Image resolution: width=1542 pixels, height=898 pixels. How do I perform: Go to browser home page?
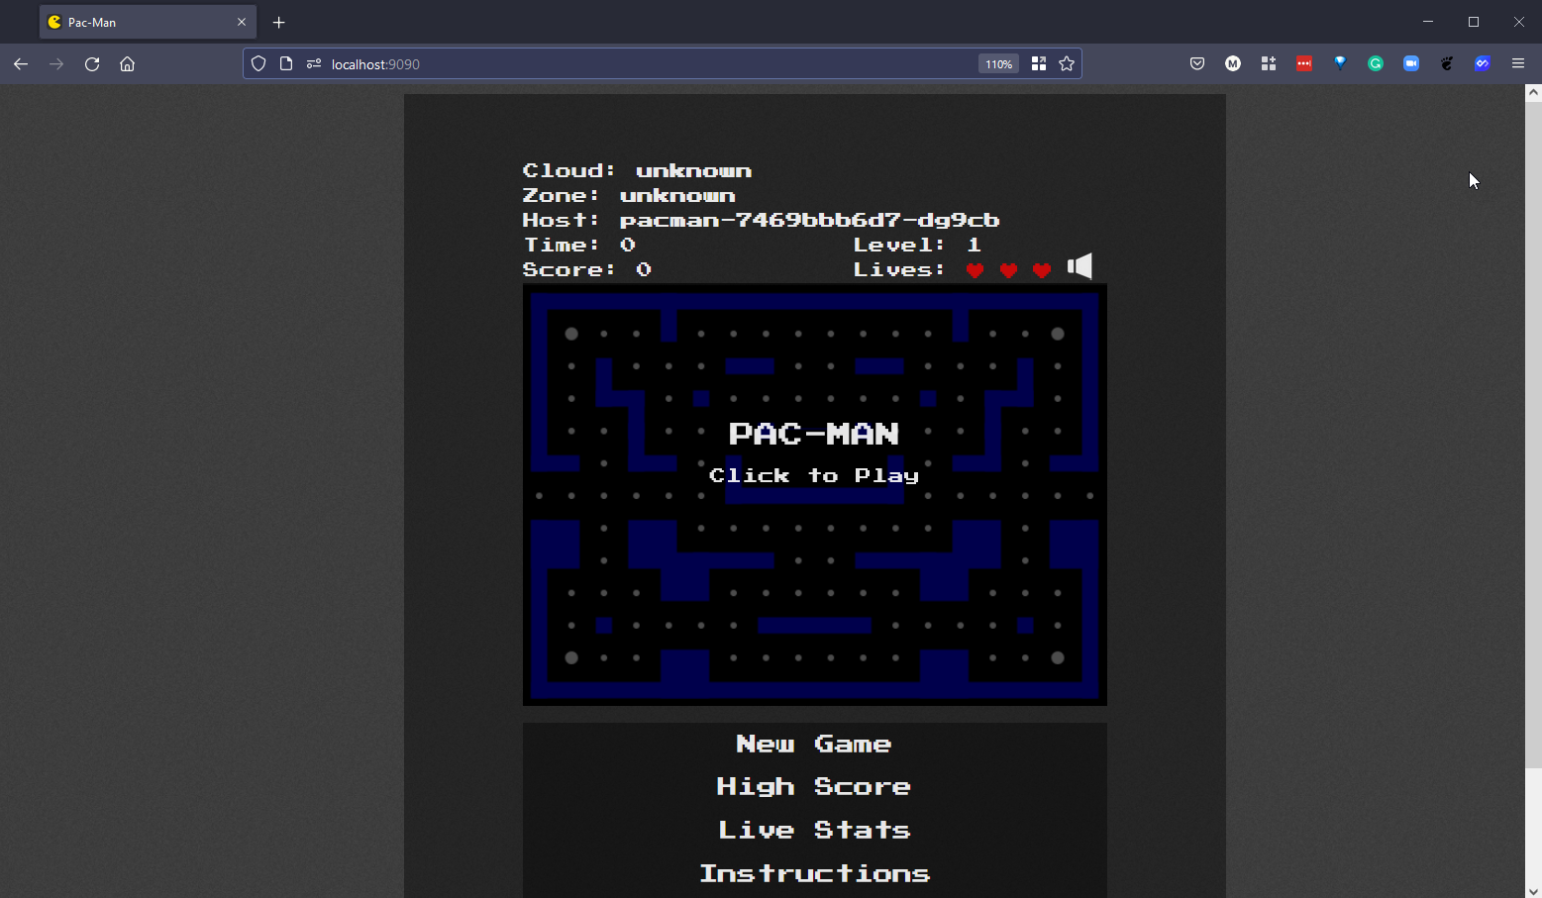coord(128,64)
